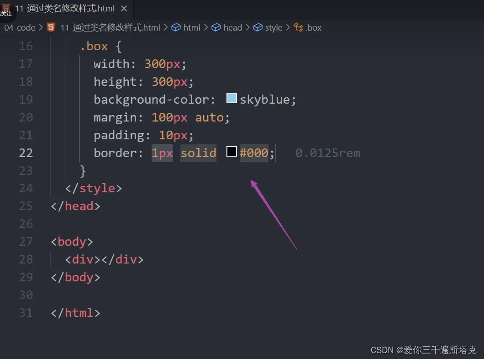Screen dimensions: 484x359
Task: Click the closing '</body>' tag
Action: pyautogui.click(x=76, y=278)
